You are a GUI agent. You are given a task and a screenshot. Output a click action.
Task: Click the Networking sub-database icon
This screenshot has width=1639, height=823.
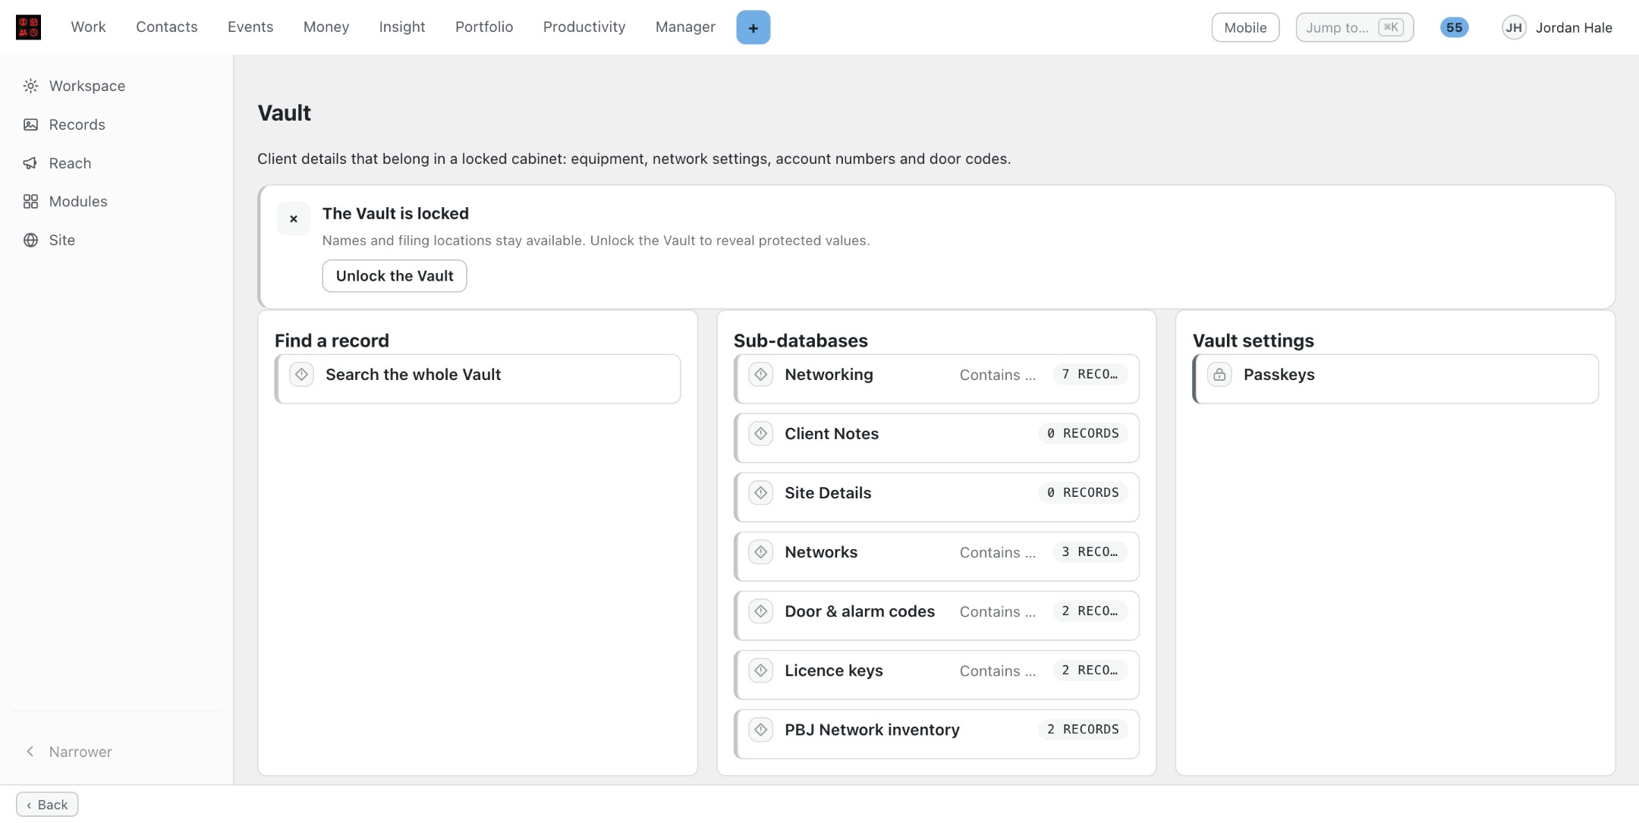760,375
